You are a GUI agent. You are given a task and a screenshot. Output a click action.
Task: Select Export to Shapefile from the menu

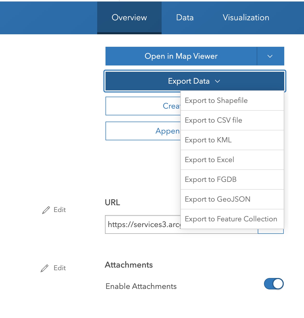[216, 101]
